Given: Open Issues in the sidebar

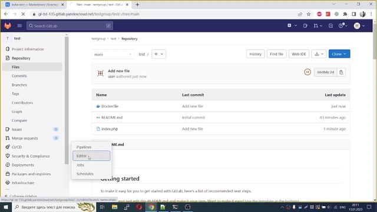Looking at the screenshot, I should (16, 130).
